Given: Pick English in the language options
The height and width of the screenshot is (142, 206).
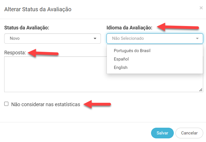Looking at the screenshot, I should (x=121, y=67).
